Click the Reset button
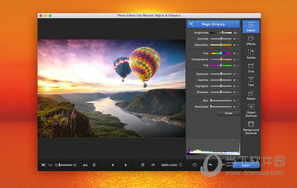Image resolution: width=297 pixels, height=188 pixels. point(229,113)
